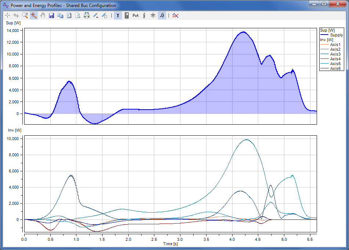Select the crosshair cursor tool
The image size is (349, 250).
[x=7, y=15]
